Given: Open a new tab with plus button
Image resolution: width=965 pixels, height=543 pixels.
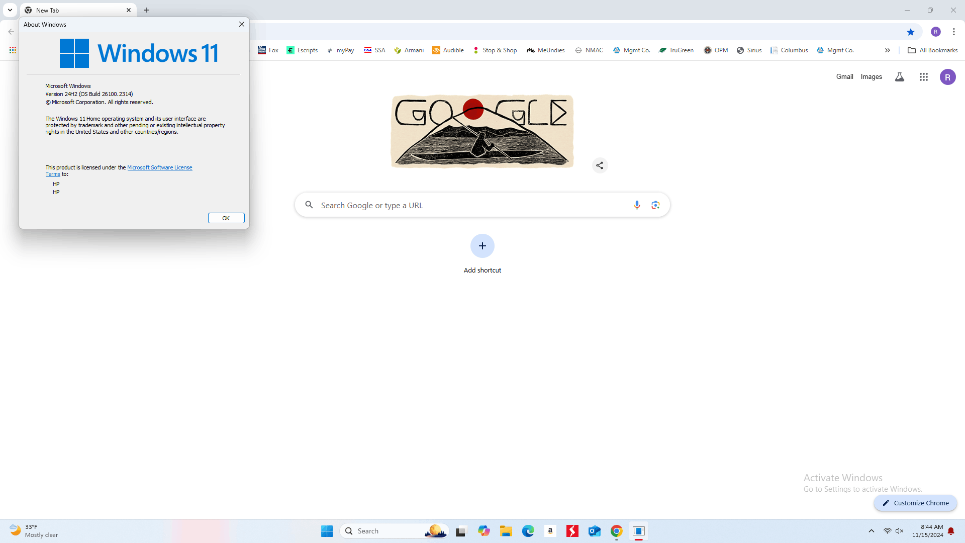Looking at the screenshot, I should click(x=147, y=10).
